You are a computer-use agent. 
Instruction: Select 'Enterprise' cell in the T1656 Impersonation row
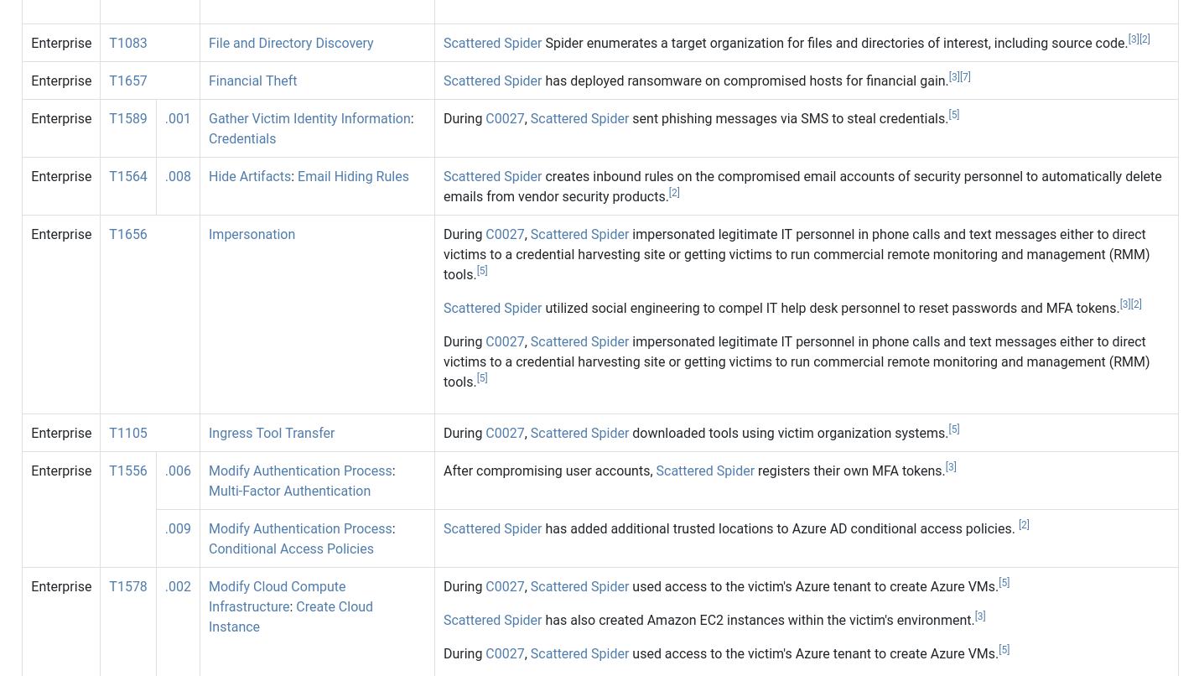[61, 315]
